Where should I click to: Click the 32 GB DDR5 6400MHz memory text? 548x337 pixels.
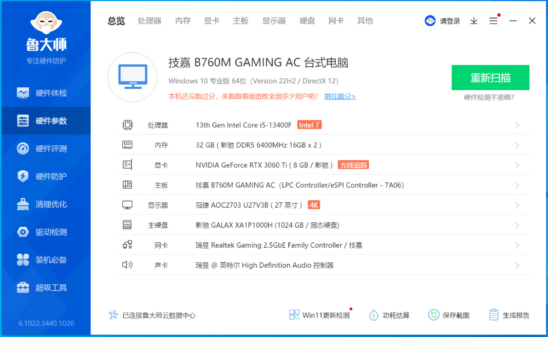click(259, 145)
